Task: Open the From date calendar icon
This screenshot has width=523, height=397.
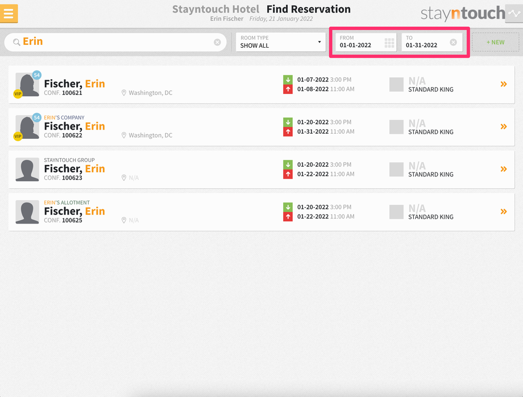Action: [389, 43]
